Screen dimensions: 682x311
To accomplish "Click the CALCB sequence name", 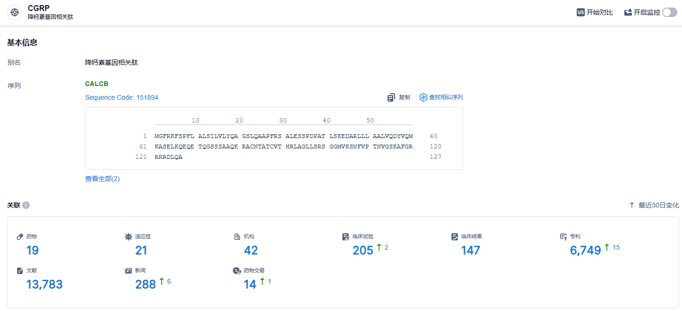I will pyautogui.click(x=97, y=84).
